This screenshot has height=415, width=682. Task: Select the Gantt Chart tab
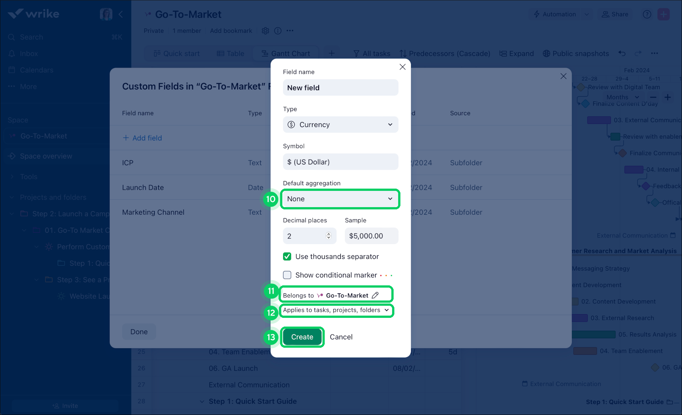click(x=286, y=53)
